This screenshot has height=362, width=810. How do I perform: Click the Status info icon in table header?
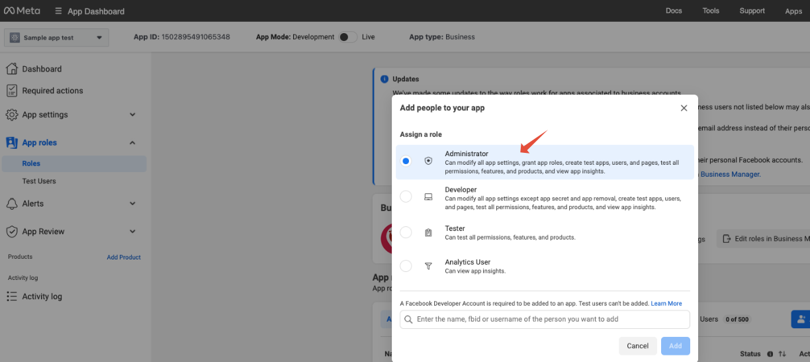pyautogui.click(x=771, y=354)
